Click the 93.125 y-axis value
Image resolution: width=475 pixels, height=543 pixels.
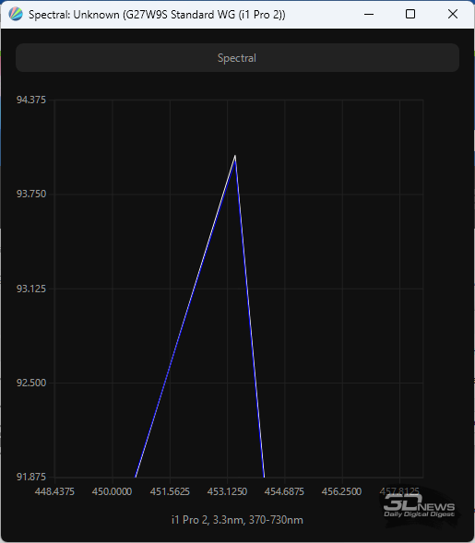tap(31, 289)
